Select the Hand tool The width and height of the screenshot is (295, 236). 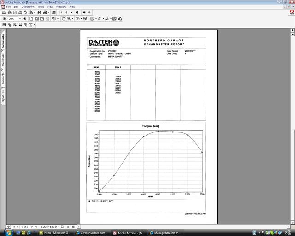pos(63,19)
